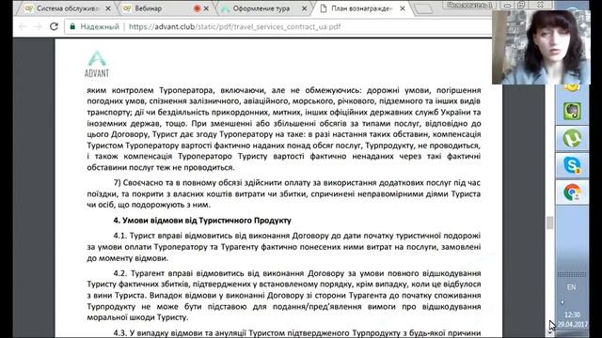Click the green secure lock icon
Image resolution: width=602 pixels, height=338 pixels.
[72, 26]
